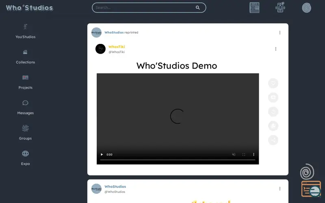Open the Expo globe icon

(25, 153)
